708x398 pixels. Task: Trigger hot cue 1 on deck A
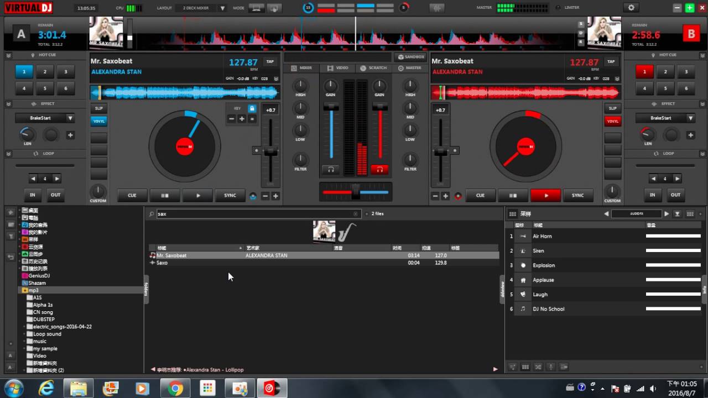[x=24, y=72]
